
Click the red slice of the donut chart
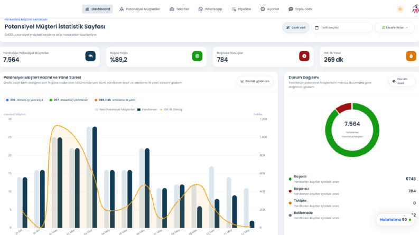[x=344, y=107]
